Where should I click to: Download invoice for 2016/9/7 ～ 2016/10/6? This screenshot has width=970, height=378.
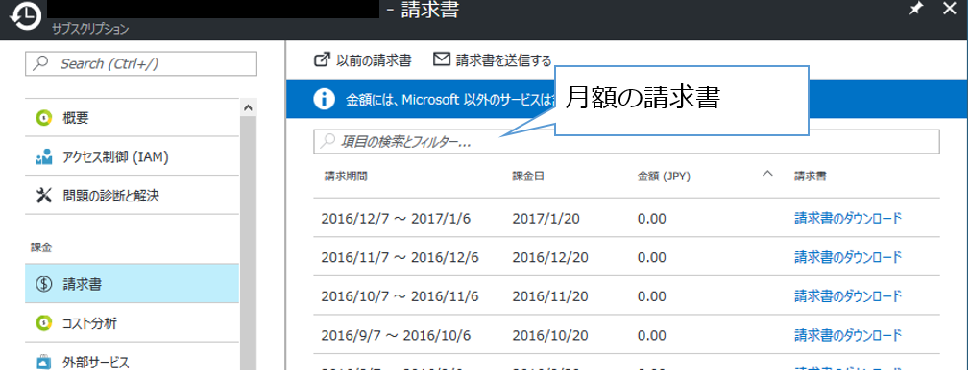point(848,335)
